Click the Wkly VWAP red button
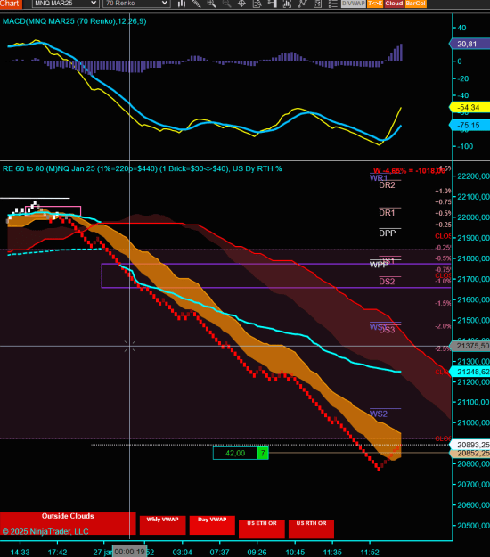The image size is (490, 557). [163, 525]
